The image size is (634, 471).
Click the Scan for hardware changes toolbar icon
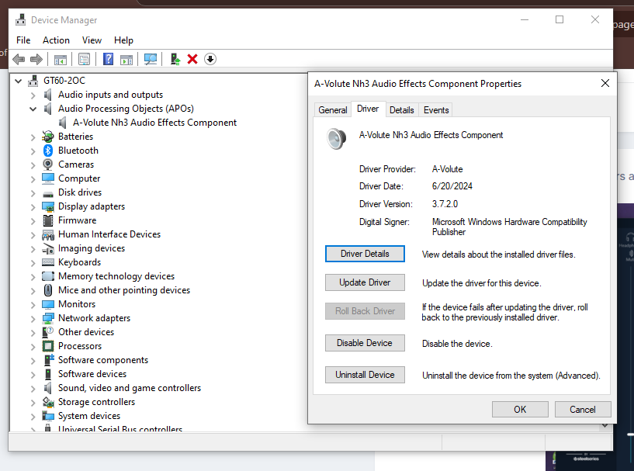coord(151,60)
